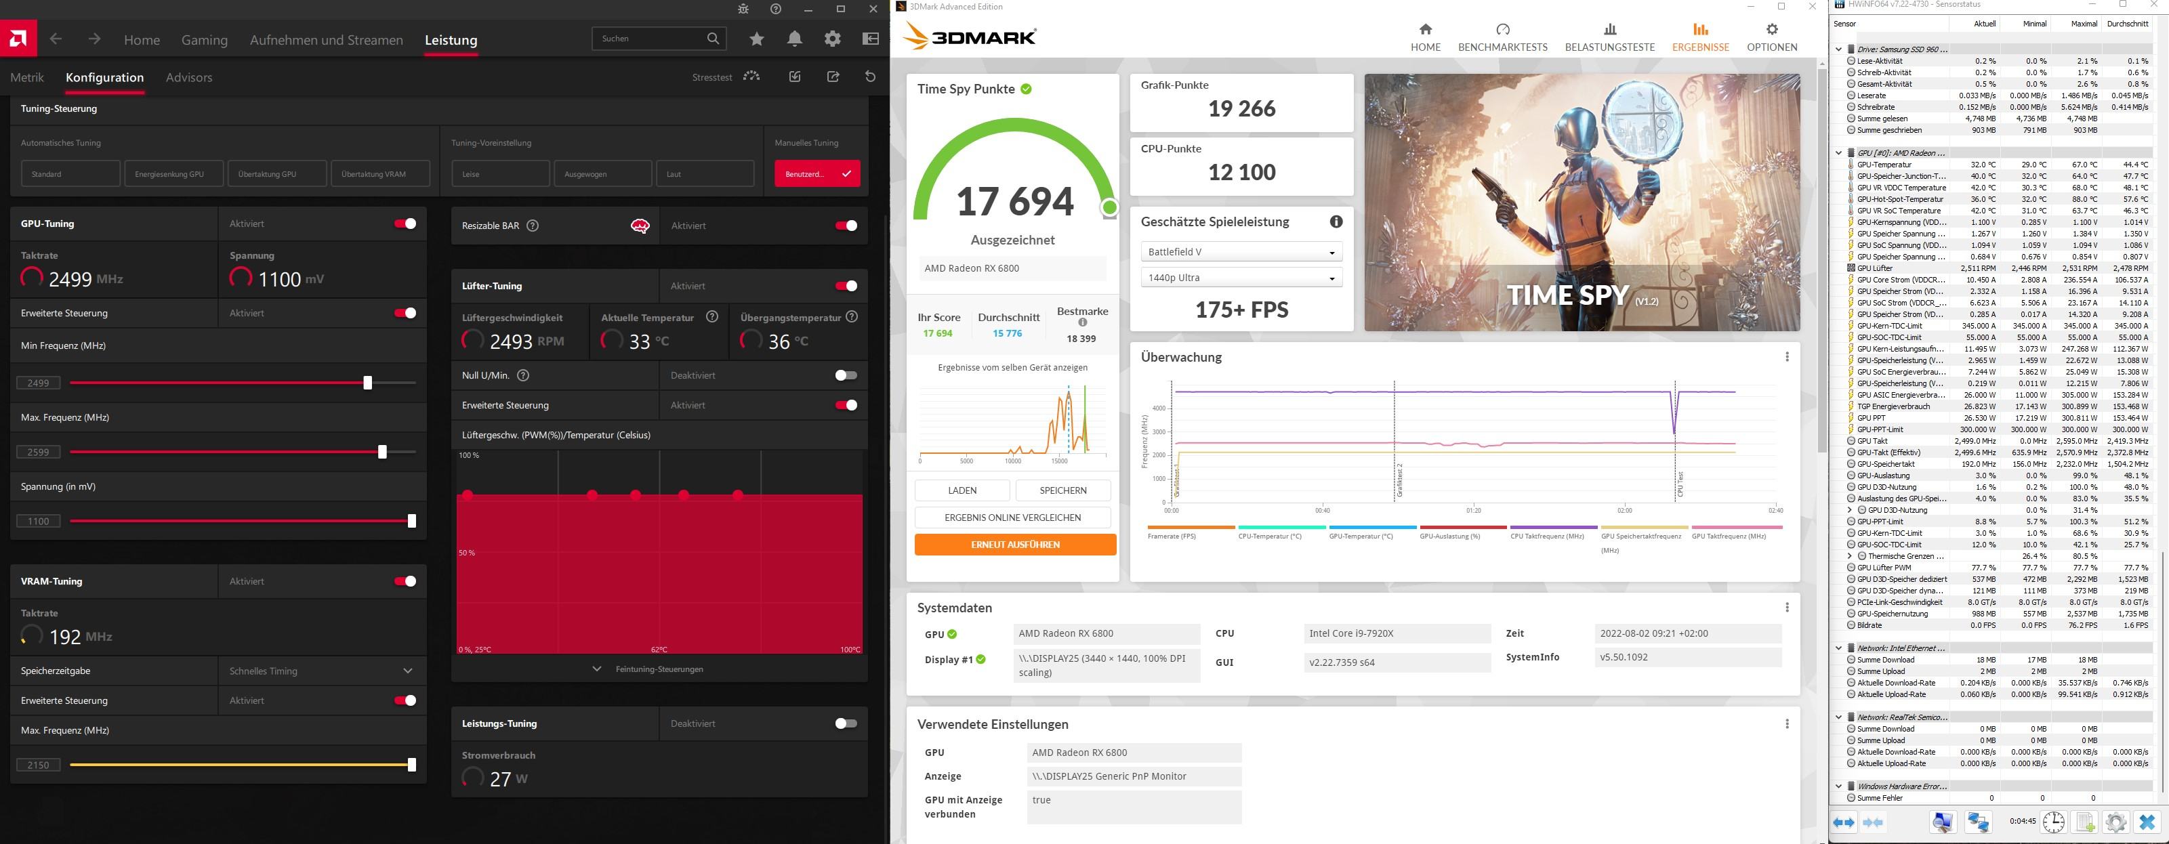Toggle Lüfter-Tuning Erweiterte Steuerung switch
This screenshot has width=2169, height=844.
click(x=846, y=406)
